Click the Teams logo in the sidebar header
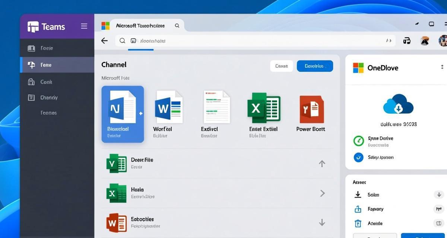This screenshot has height=238, width=447. (x=33, y=27)
